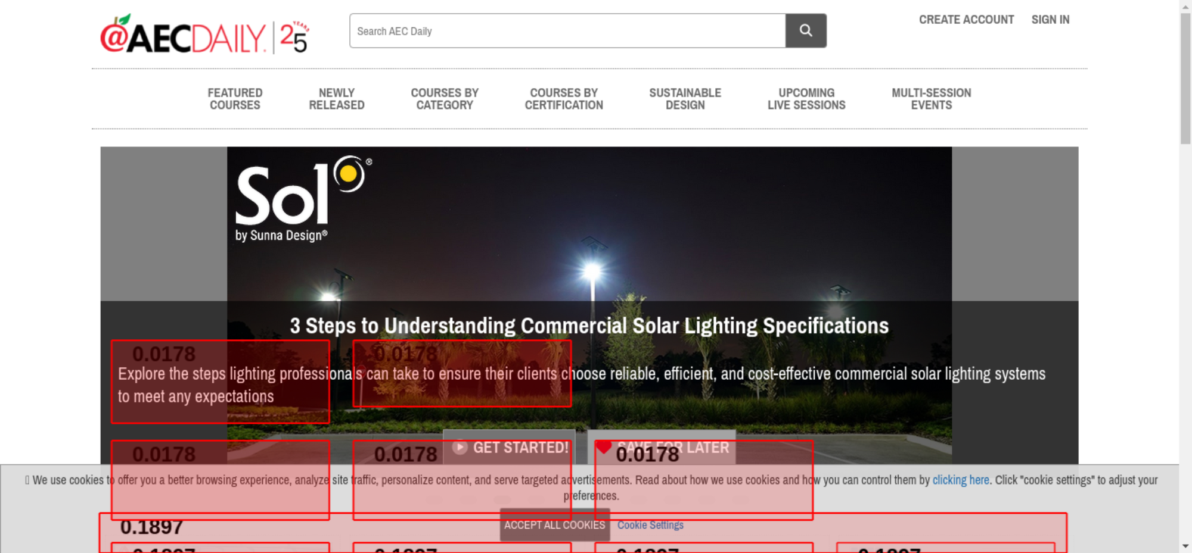1192x553 pixels.
Task: Open the Sustainable Design section
Action: click(x=685, y=99)
